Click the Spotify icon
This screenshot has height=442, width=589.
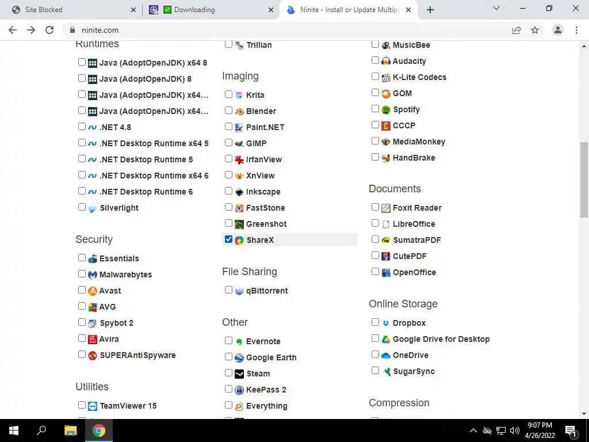point(386,110)
